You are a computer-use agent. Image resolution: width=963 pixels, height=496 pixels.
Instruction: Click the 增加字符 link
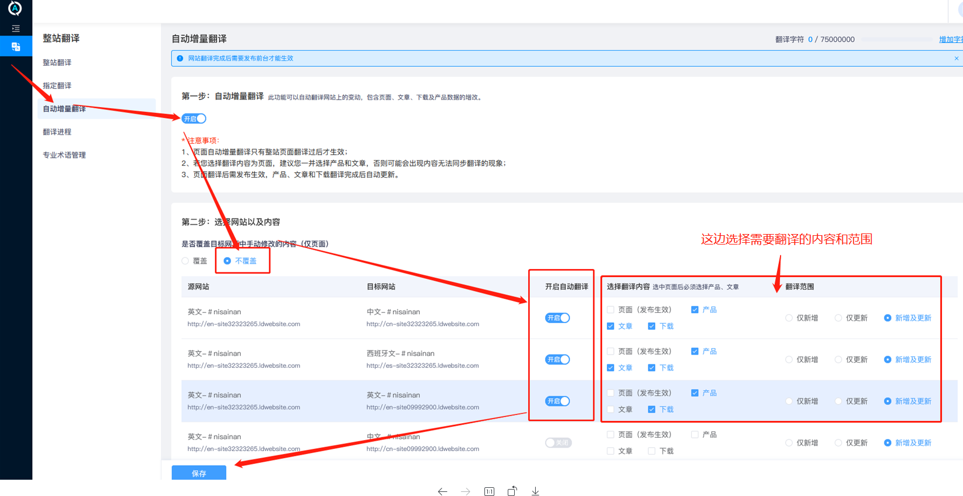tap(950, 40)
